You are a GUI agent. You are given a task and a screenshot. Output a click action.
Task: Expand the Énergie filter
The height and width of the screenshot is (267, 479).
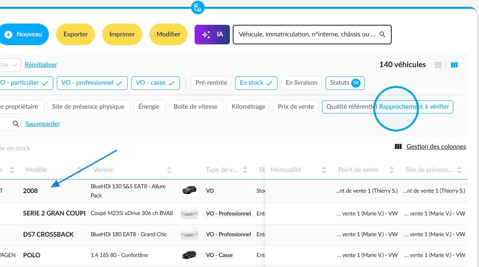pyautogui.click(x=149, y=107)
